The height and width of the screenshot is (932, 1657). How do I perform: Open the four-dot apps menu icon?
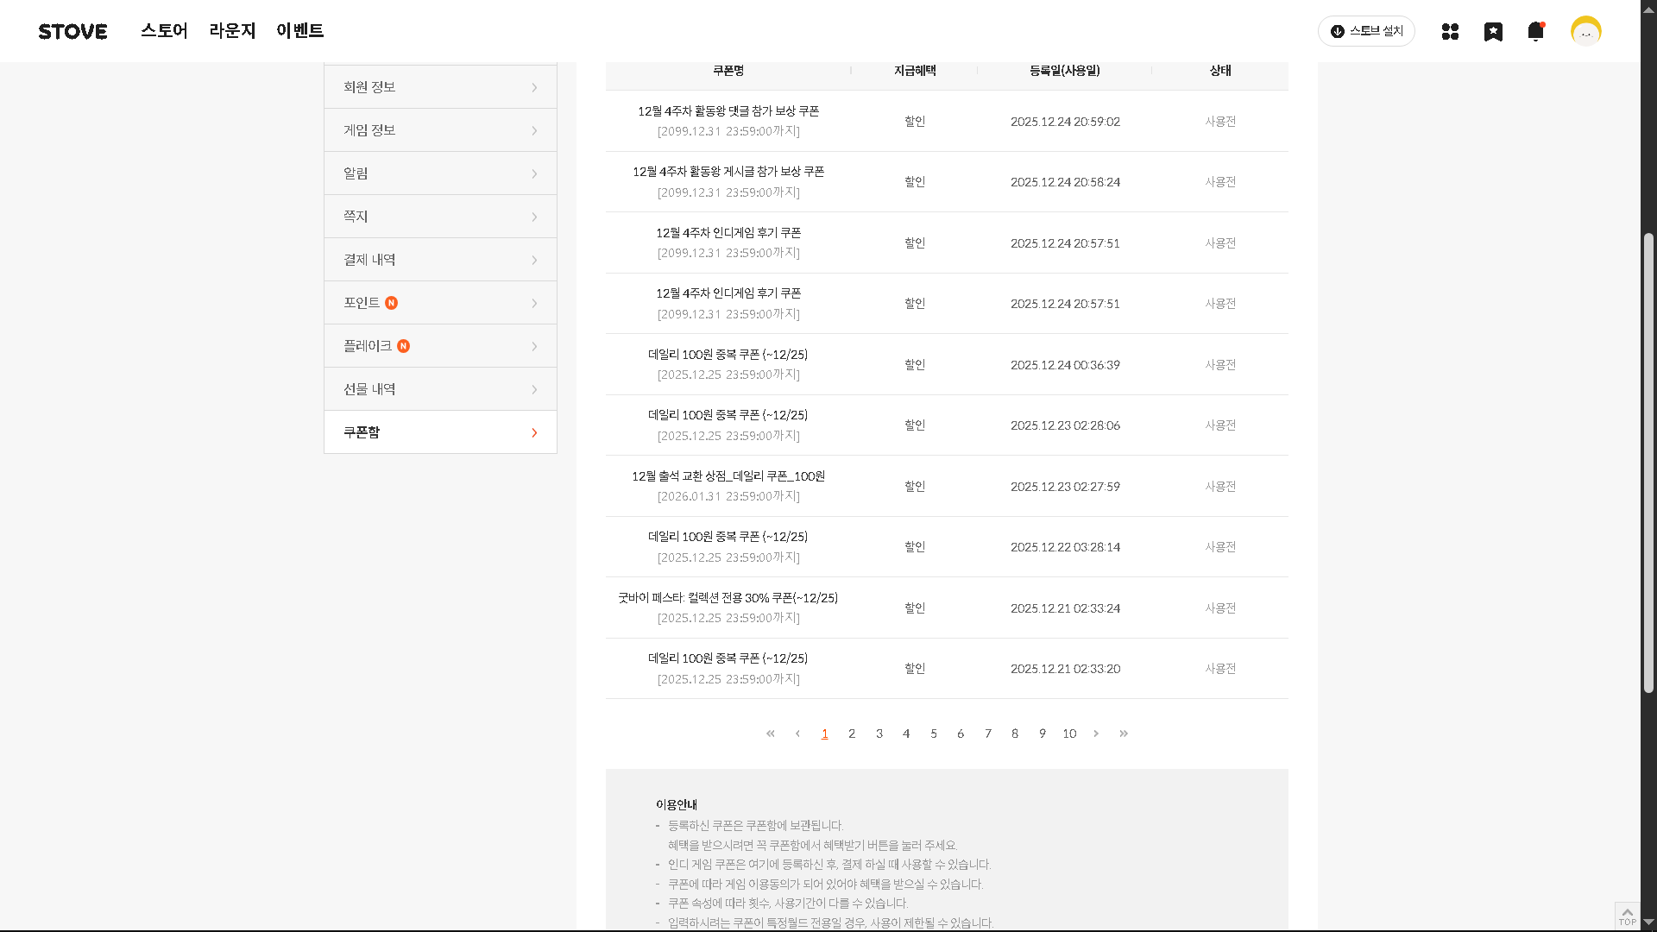click(x=1450, y=31)
